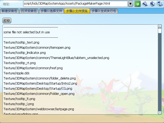The height and width of the screenshot is (123, 164).
Task: Go to the 步骤3:生成发行包 tab
Action: [x=104, y=11]
